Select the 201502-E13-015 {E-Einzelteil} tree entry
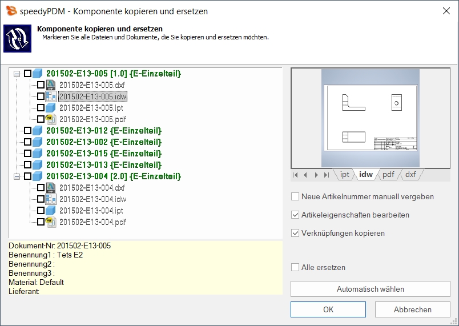Screen dimensions: 459x326 coord(103,154)
